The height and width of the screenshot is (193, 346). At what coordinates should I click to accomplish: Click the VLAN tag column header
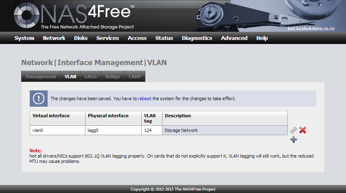[x=152, y=118]
